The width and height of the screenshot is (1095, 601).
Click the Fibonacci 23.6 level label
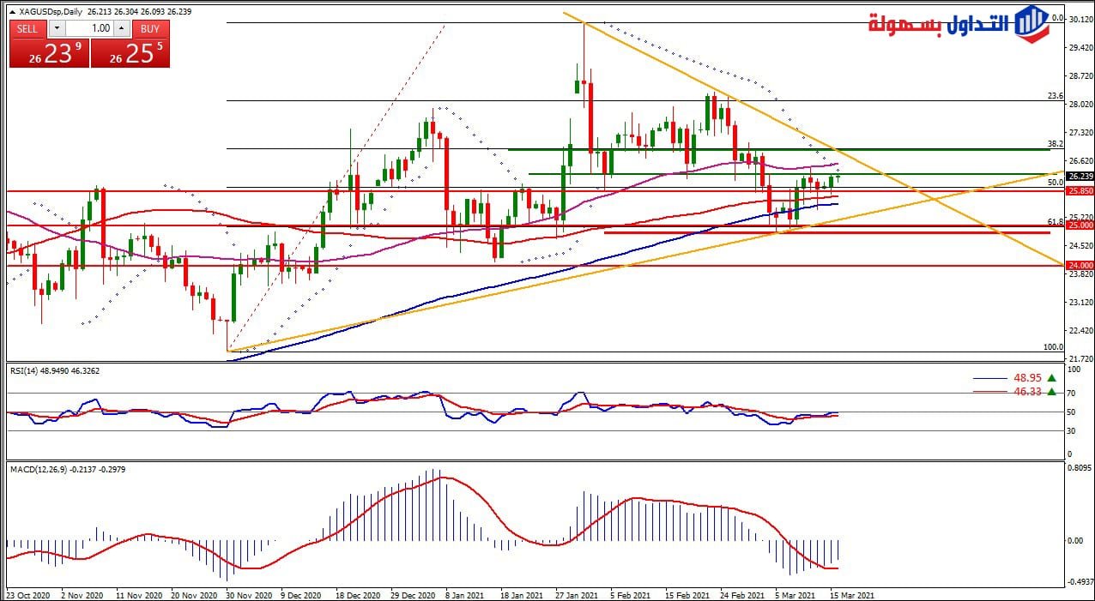pos(1056,96)
